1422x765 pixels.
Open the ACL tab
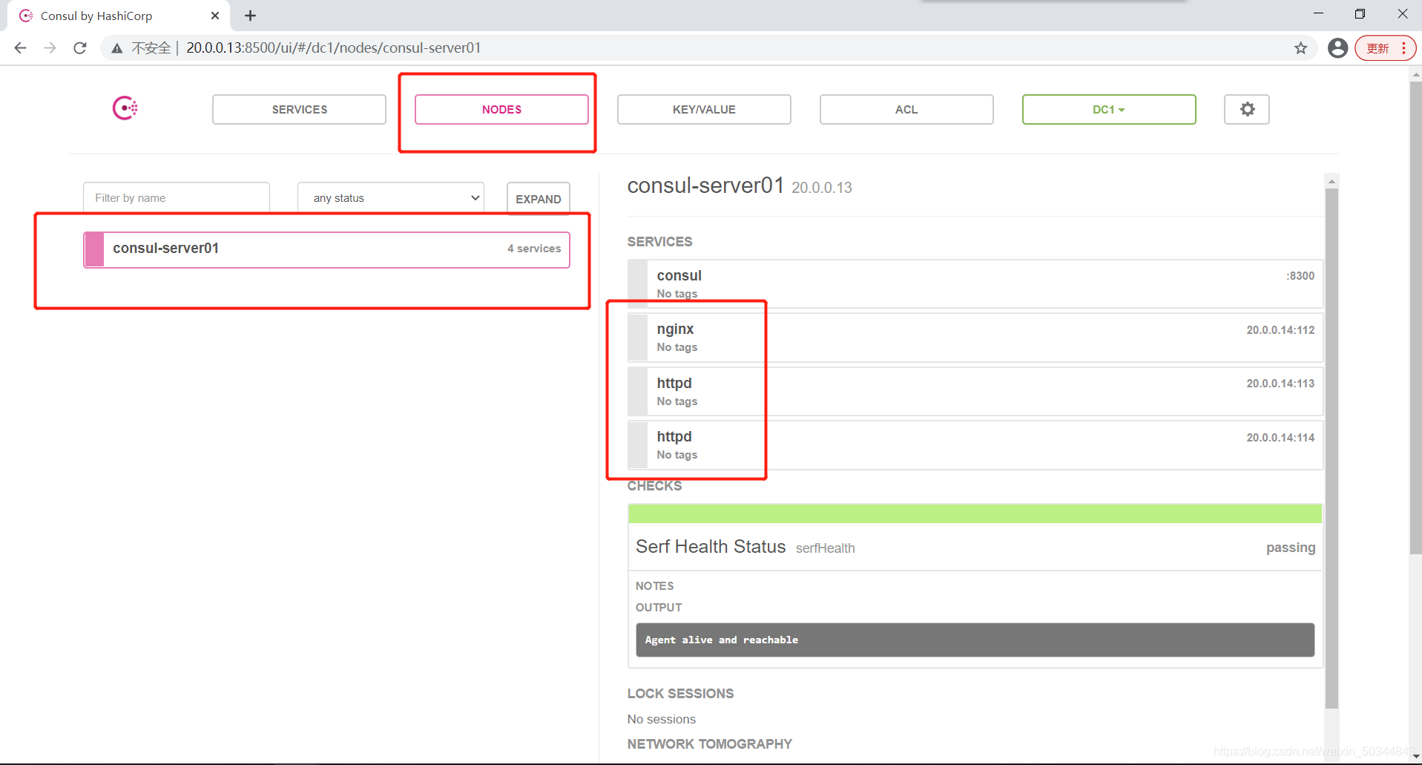click(906, 109)
